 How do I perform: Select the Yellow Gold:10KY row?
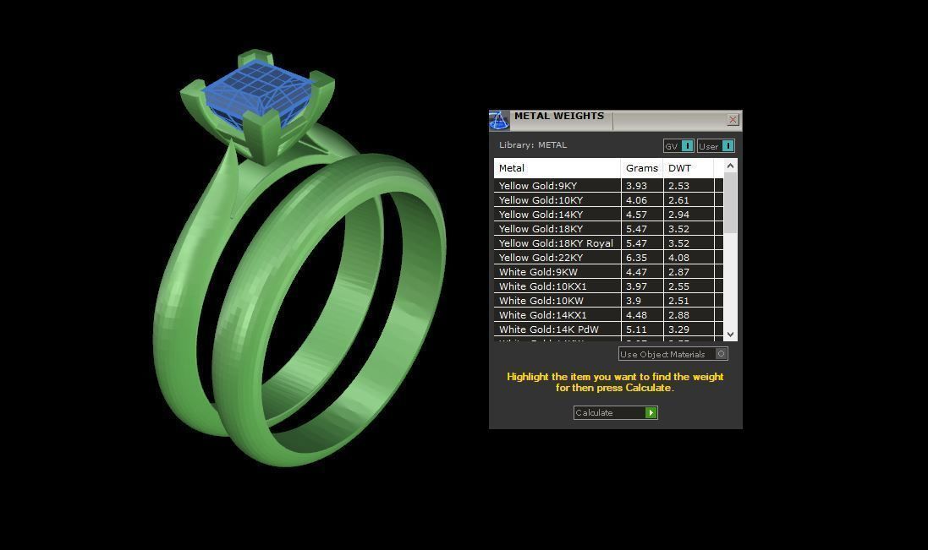click(x=608, y=199)
